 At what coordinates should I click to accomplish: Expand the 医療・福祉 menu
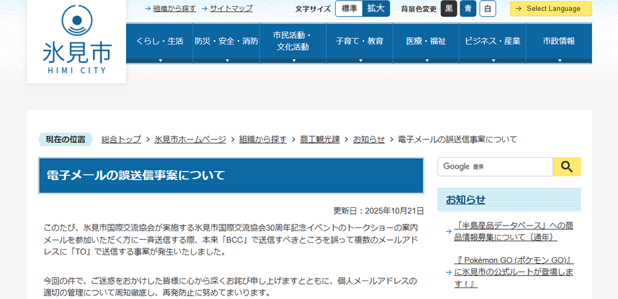(x=426, y=42)
